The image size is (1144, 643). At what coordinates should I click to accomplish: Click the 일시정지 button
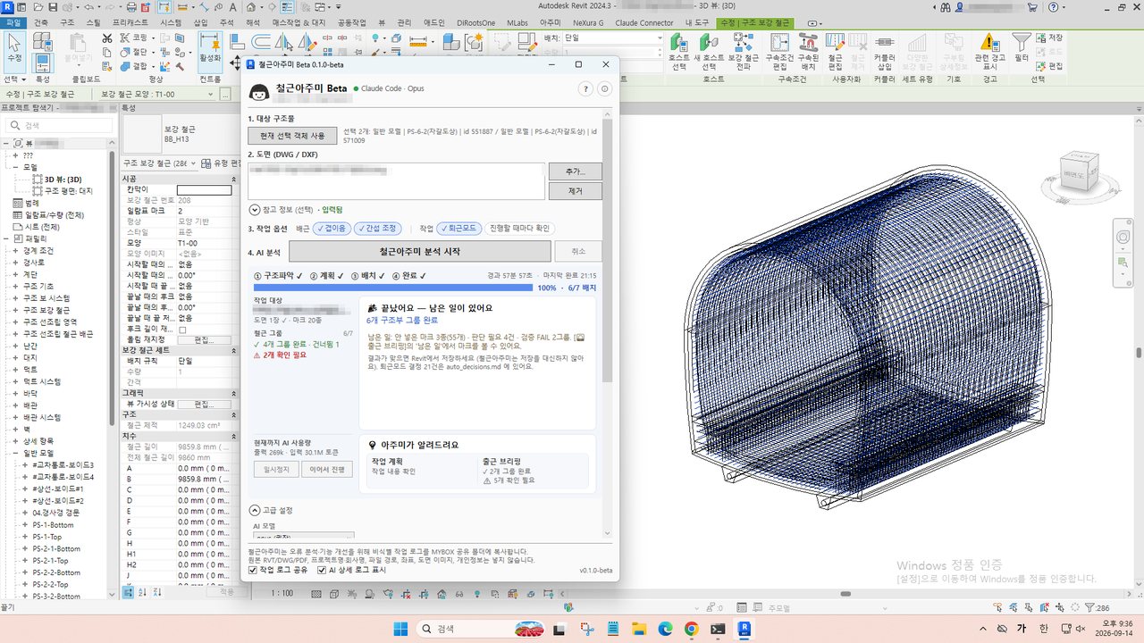(276, 470)
